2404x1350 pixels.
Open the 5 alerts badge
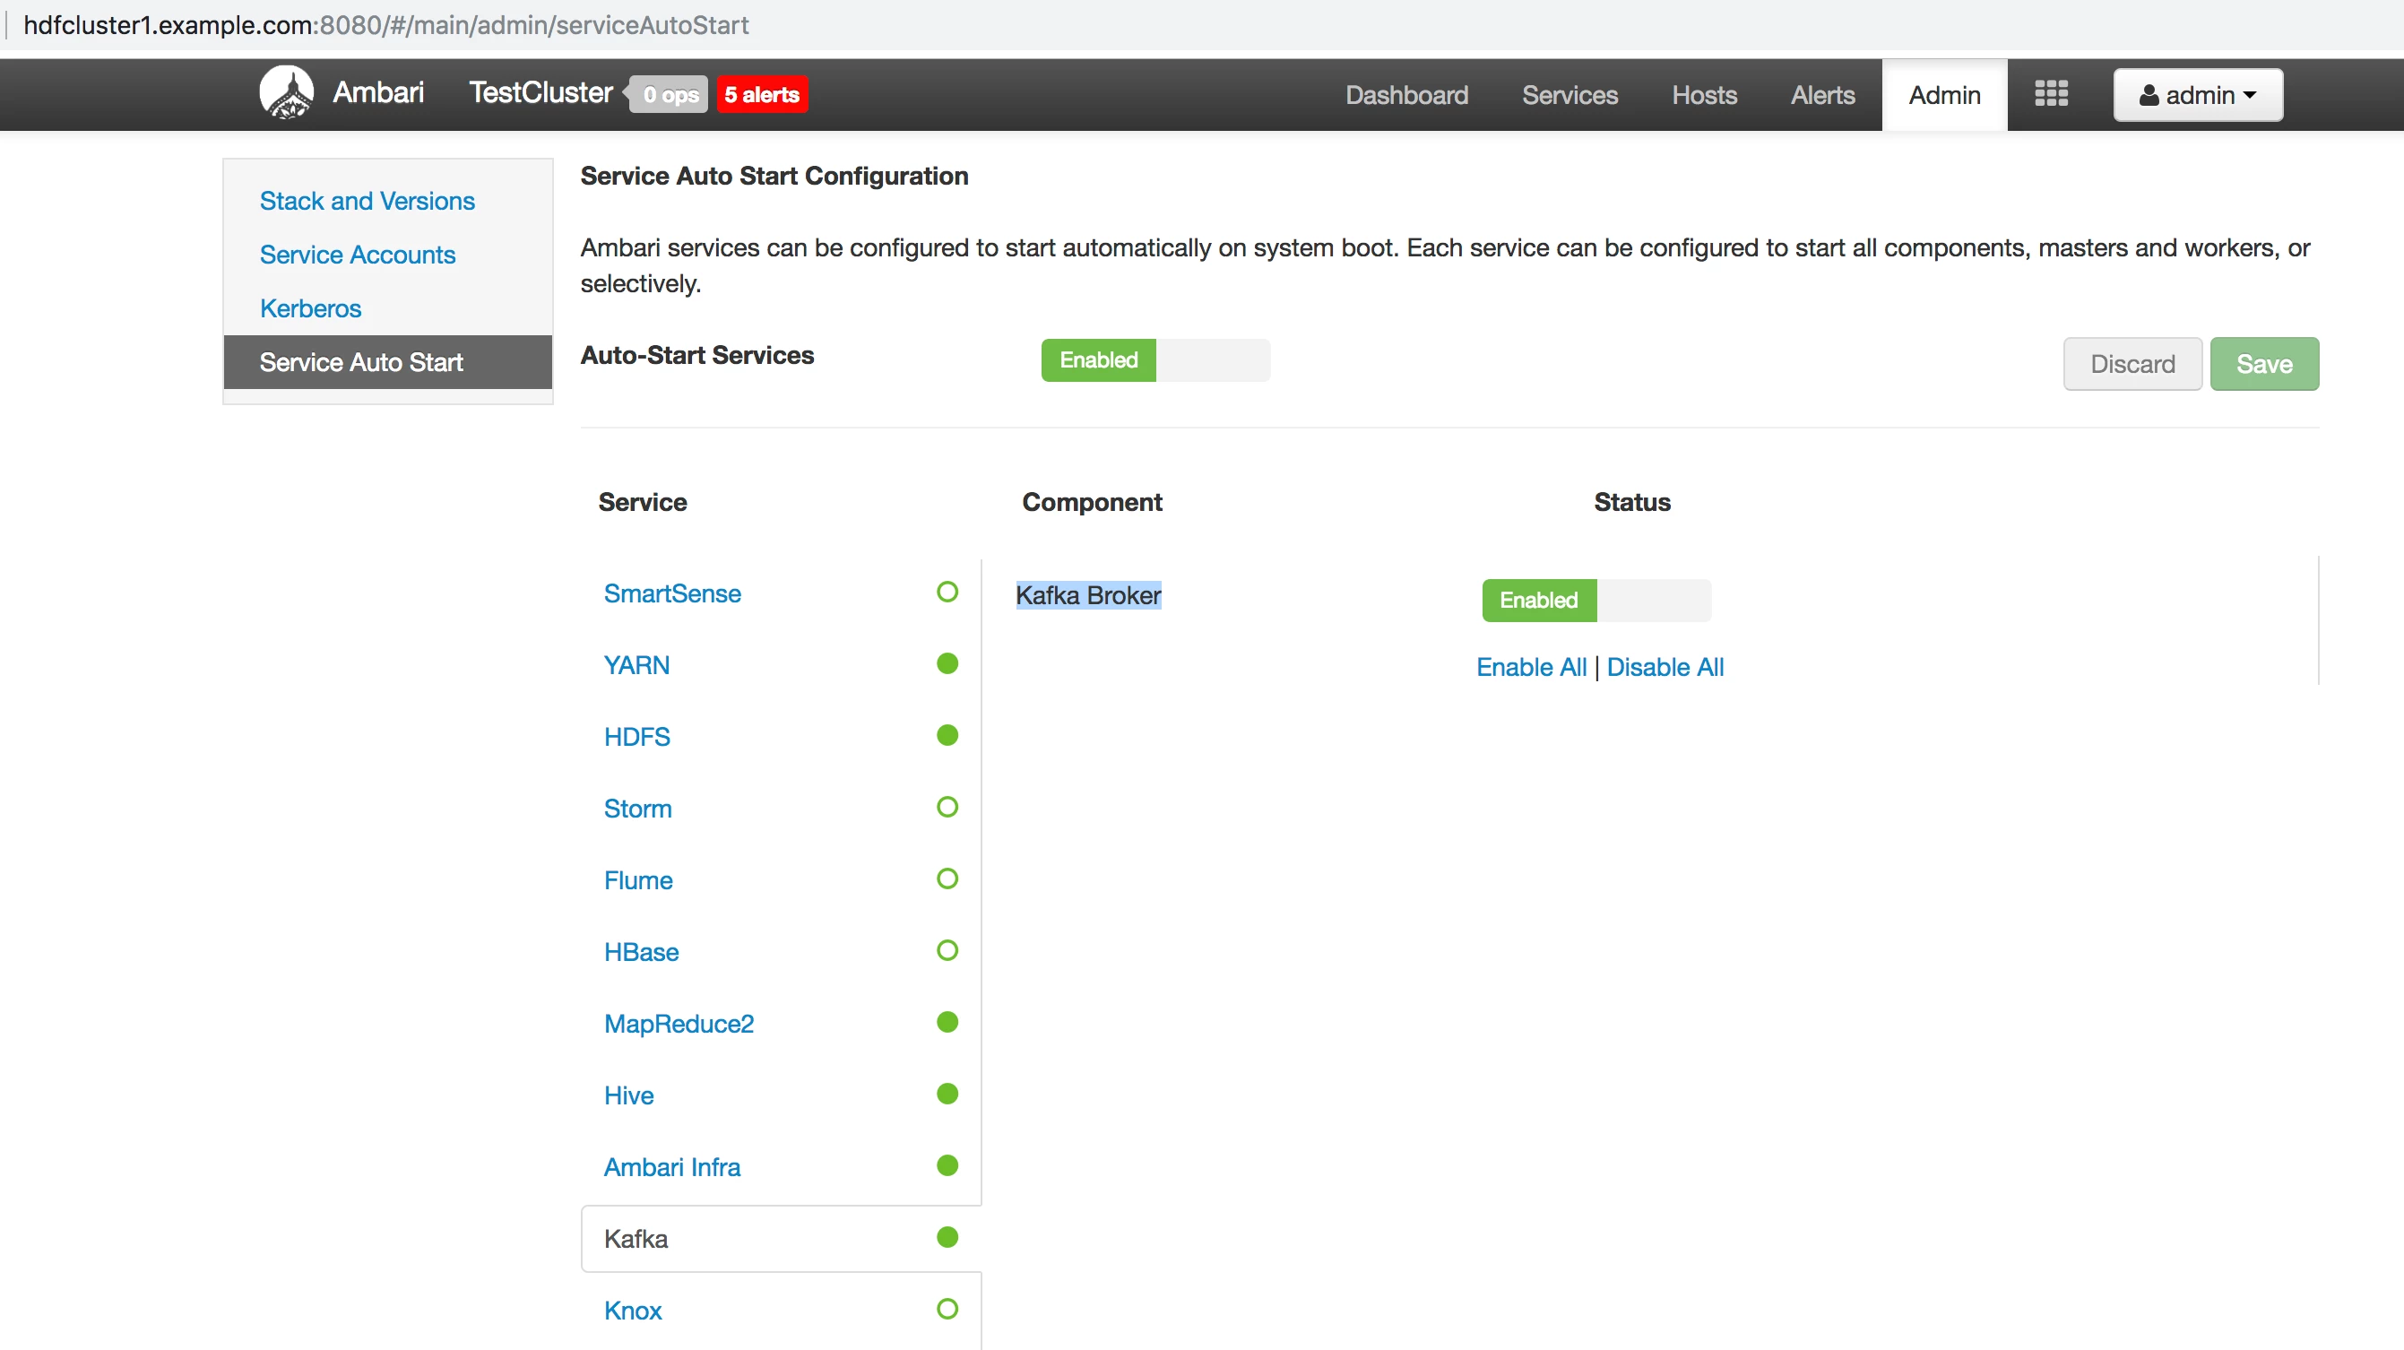coord(762,95)
